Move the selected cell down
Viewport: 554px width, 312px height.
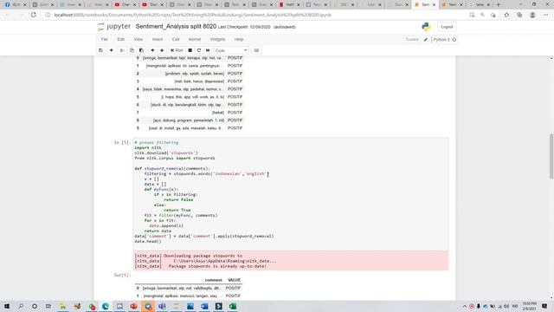coord(162,50)
